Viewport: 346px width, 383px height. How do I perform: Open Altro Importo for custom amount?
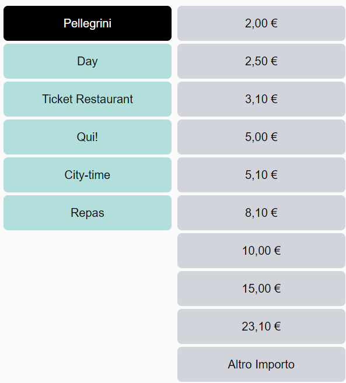pos(261,364)
